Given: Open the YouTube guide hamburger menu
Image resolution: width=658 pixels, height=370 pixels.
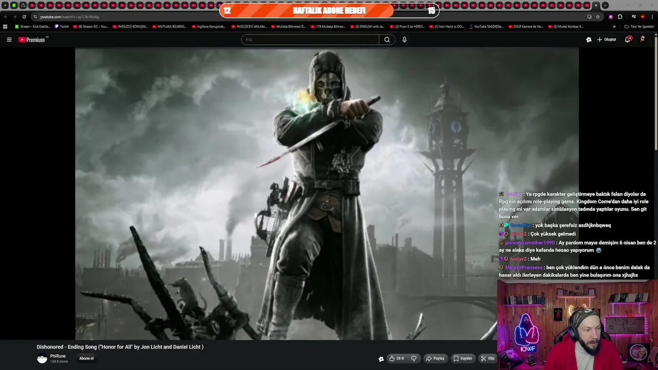Looking at the screenshot, I should [9, 40].
